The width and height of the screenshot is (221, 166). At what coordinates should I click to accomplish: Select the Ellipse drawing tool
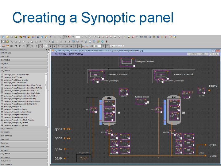point(24,41)
